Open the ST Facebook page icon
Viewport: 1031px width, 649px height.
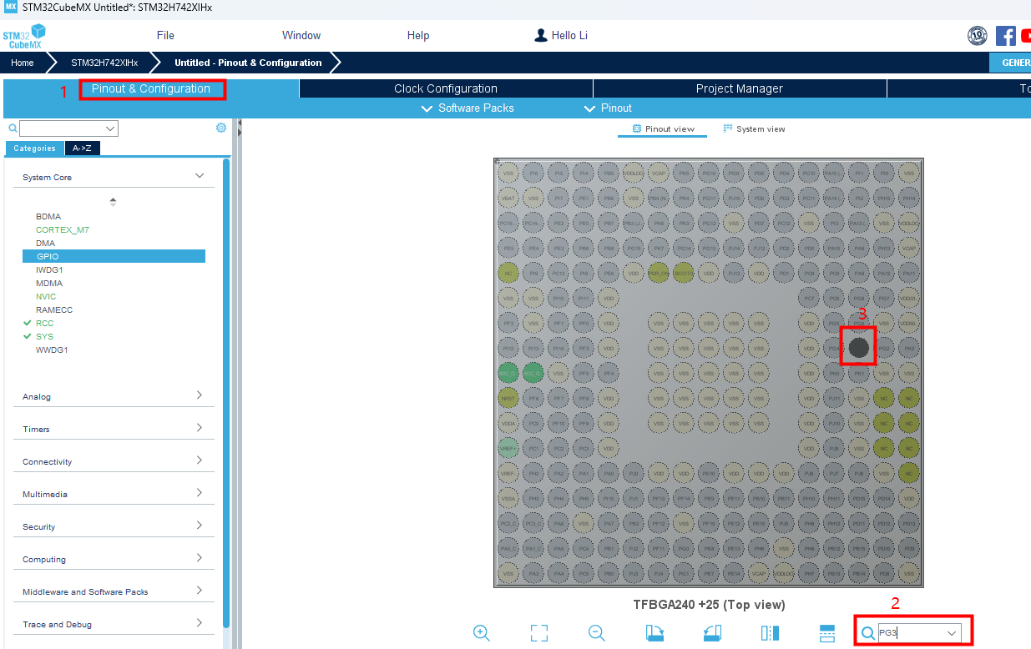point(1006,36)
